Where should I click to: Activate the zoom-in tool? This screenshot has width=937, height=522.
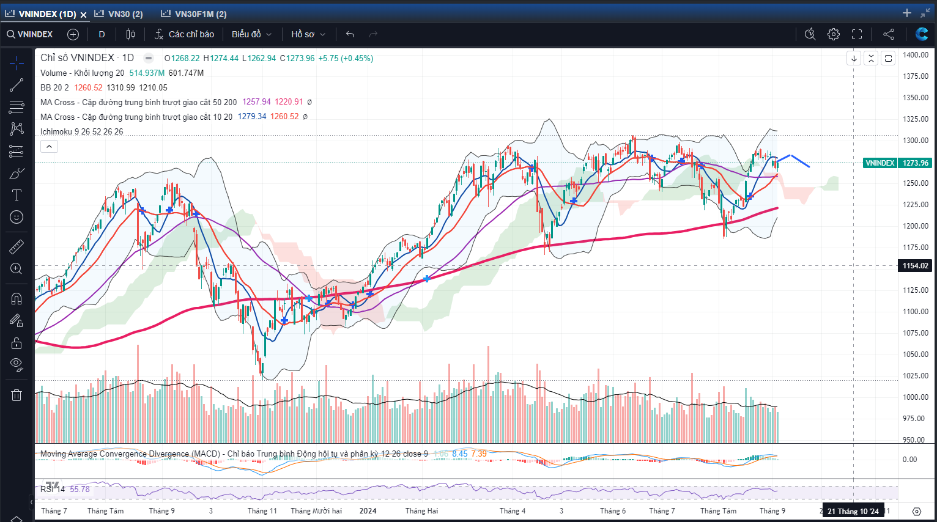pyautogui.click(x=17, y=269)
